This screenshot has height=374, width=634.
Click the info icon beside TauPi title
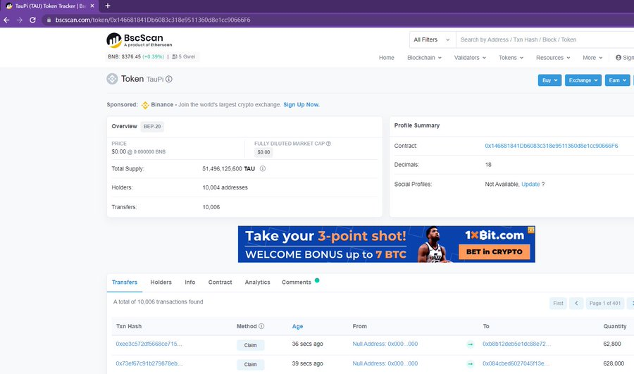(x=169, y=80)
